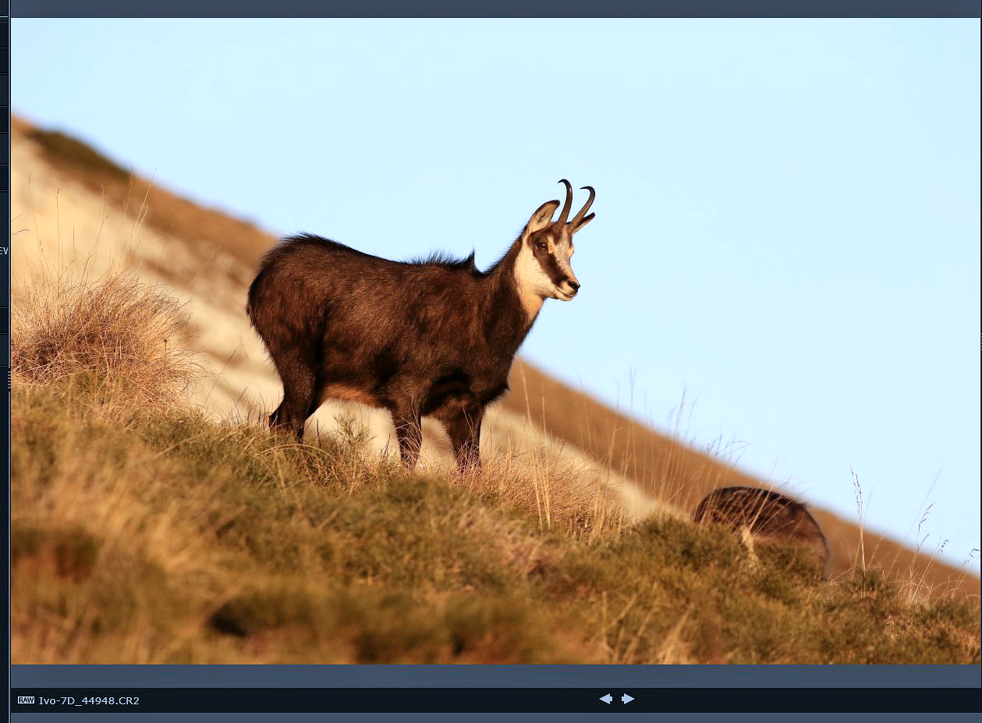The image size is (982, 723).
Task: Grab the right panel splitter grip handle
Action: (x=980, y=341)
